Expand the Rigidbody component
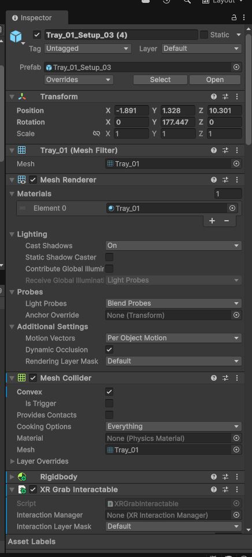 [x=12, y=477]
